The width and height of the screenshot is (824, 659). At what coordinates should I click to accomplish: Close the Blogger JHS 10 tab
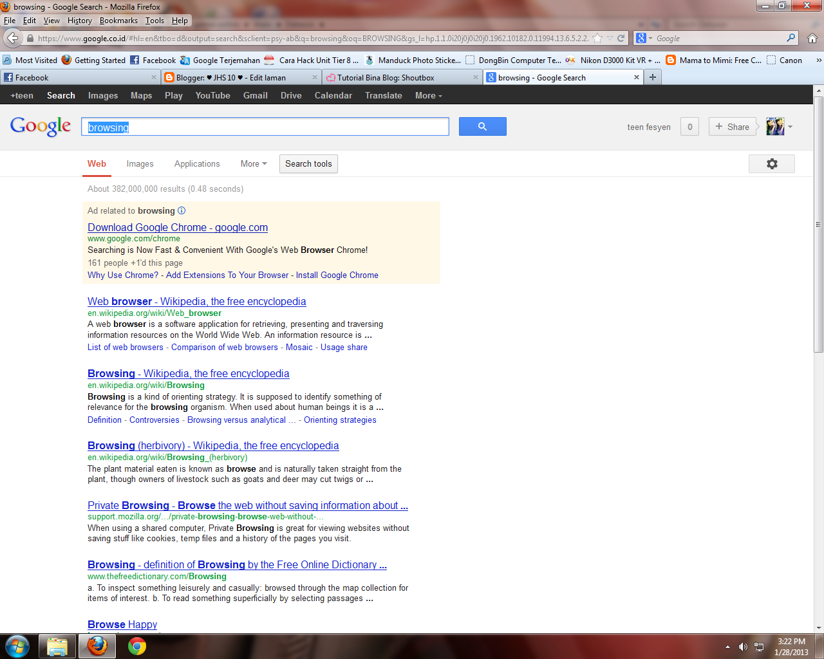click(x=315, y=77)
